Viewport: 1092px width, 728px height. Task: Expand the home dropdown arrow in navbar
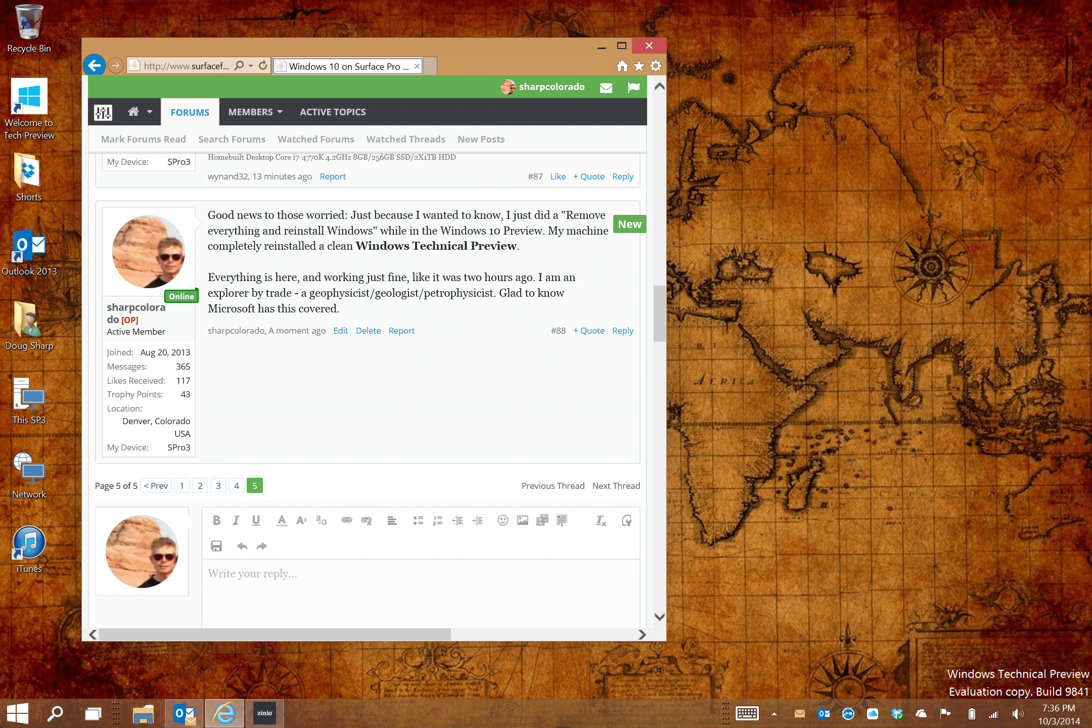click(x=150, y=112)
